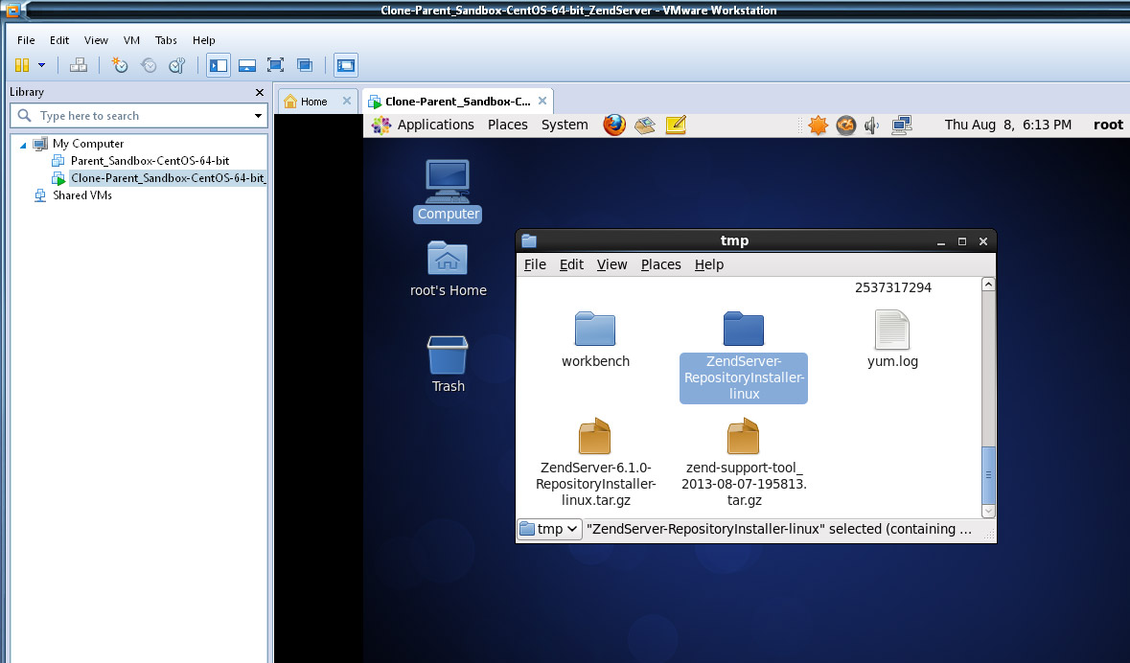The image size is (1130, 663).
Task: Select Parent_Sandbox-CentOS-64-bit VM in library
Action: [150, 161]
